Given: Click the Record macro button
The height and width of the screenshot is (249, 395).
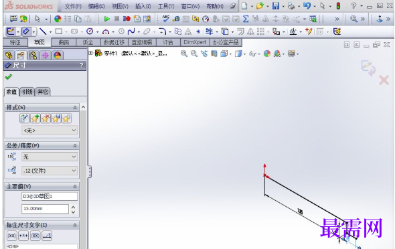Looking at the screenshot, I should pyautogui.click(x=127, y=19).
